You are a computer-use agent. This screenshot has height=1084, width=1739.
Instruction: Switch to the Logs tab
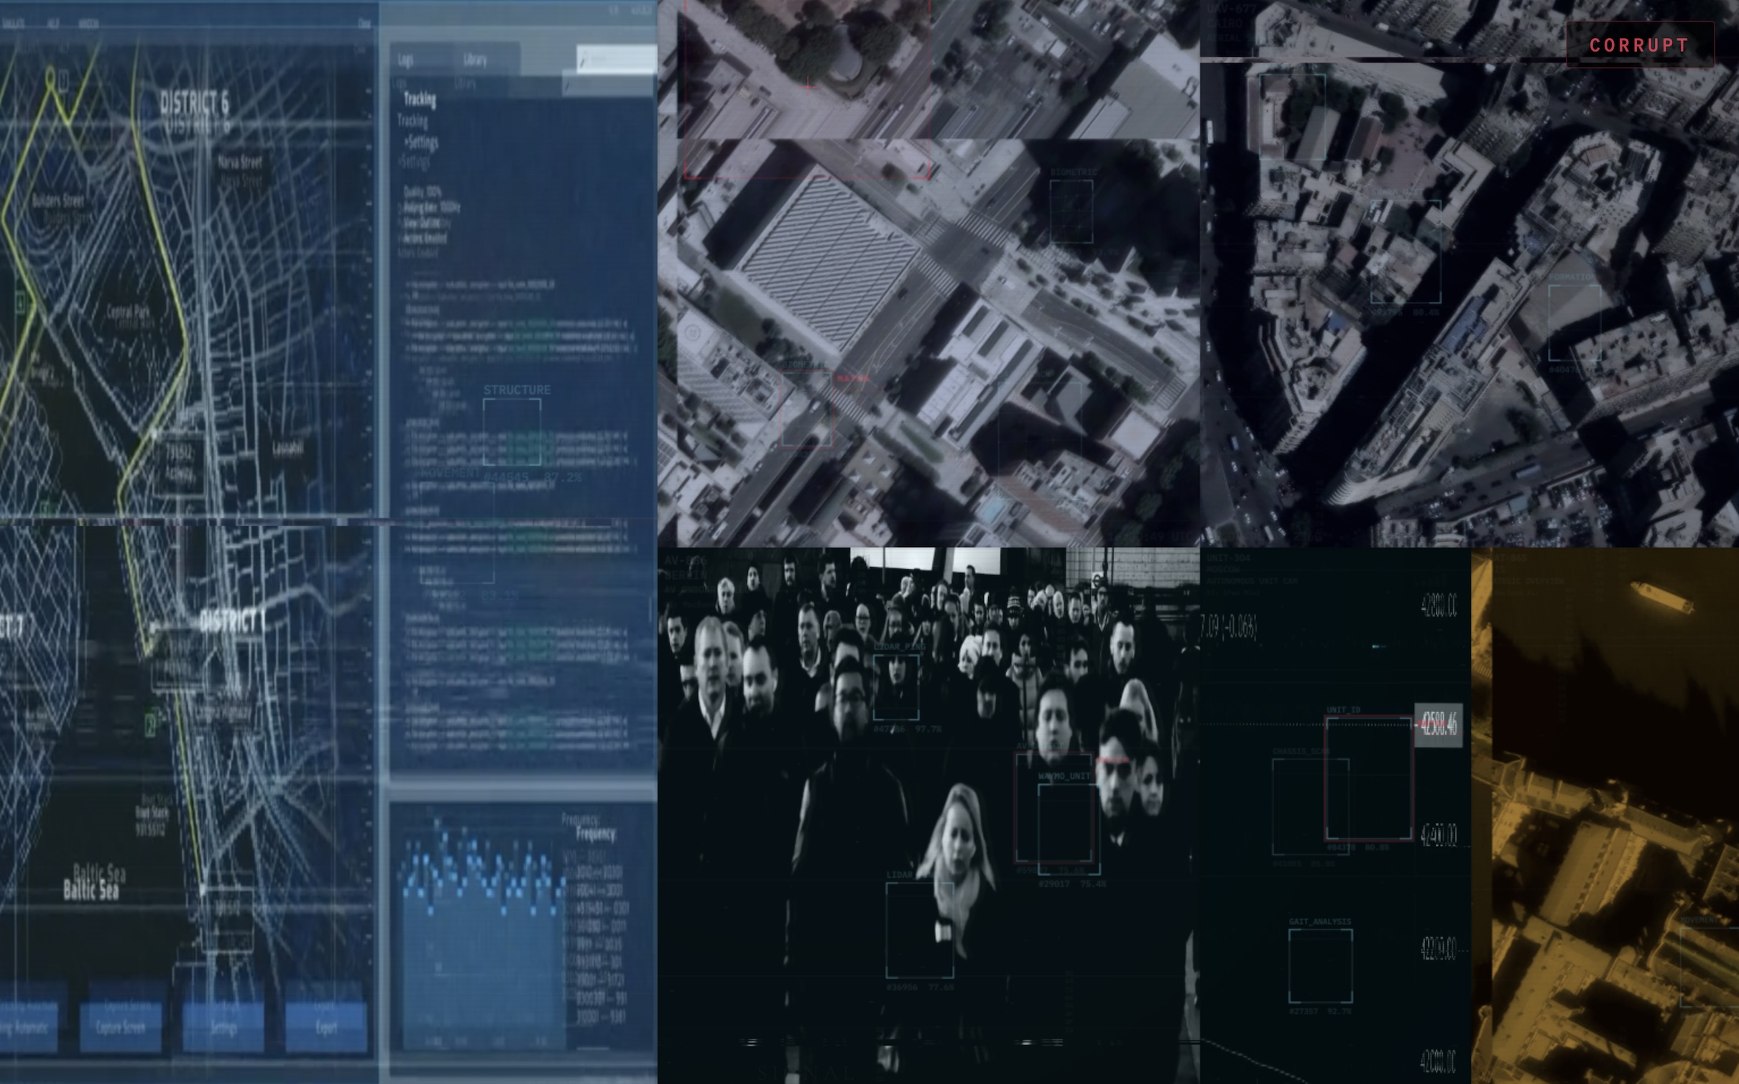406,60
